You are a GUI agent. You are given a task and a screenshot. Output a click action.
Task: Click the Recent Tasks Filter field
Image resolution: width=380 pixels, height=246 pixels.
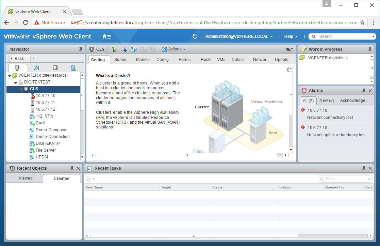345,179
